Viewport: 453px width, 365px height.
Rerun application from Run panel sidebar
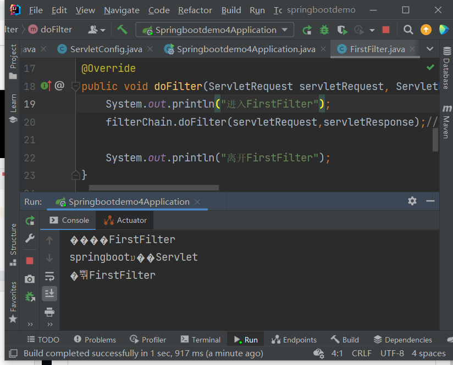pyautogui.click(x=30, y=221)
